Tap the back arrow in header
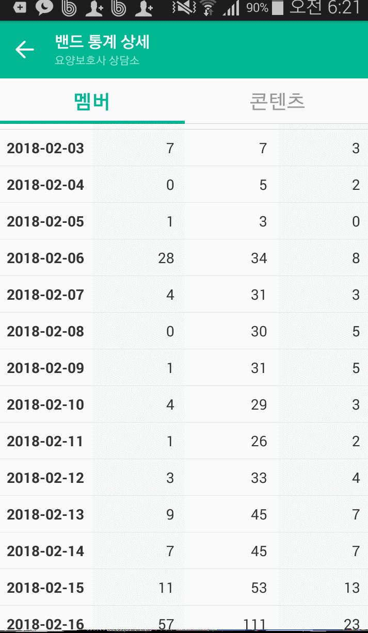368x633 pixels. (x=24, y=50)
